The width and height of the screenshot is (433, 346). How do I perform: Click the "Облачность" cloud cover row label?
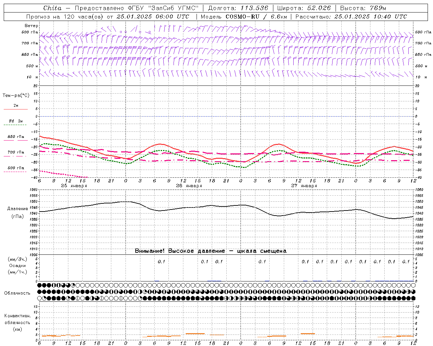[17, 293]
